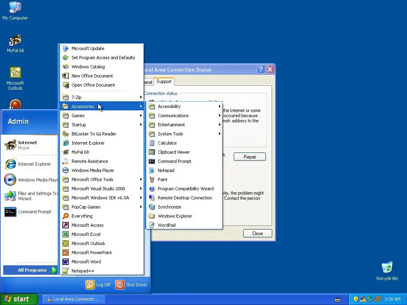407x305 pixels.
Task: Expand the Startup submenu
Action: [x=102, y=124]
